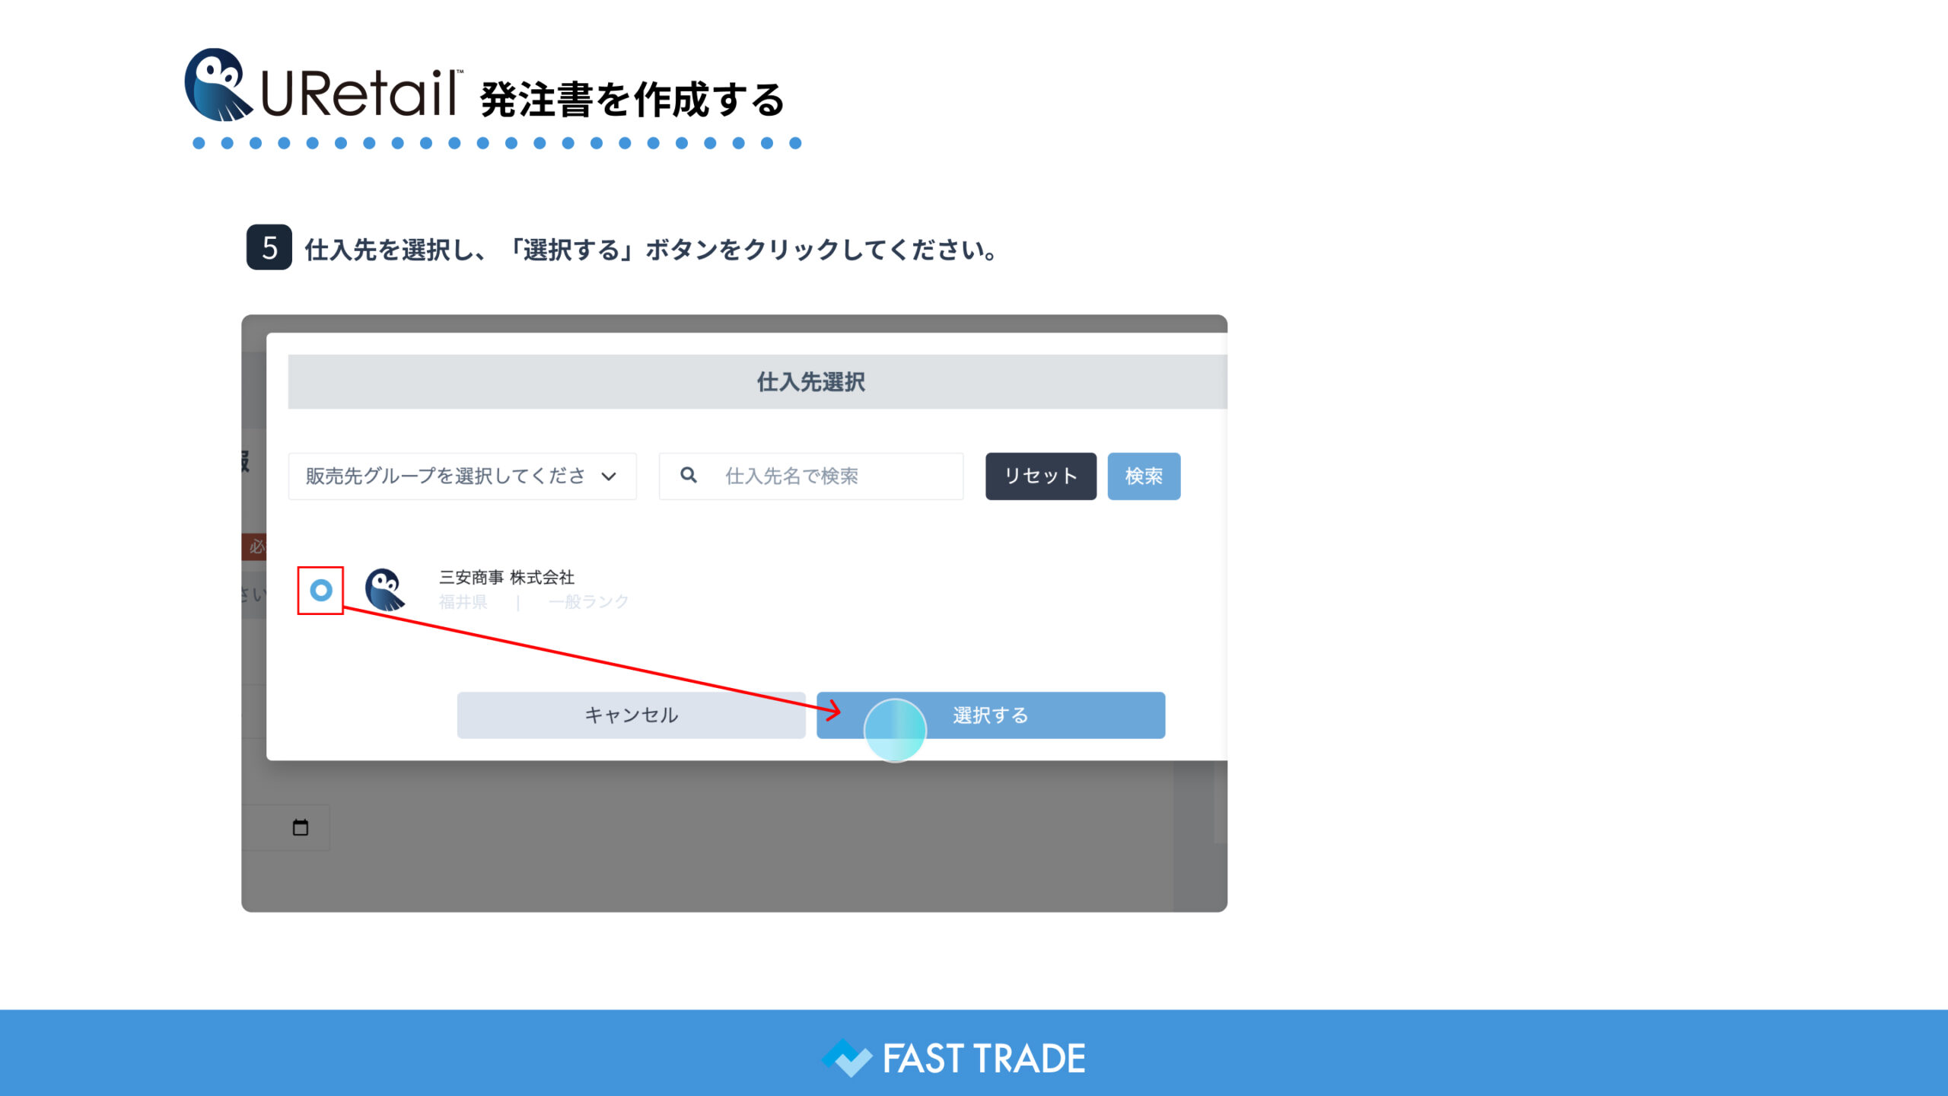Select the 三安商事 株式会社 radio button
Viewport: 1948px width, 1096px height.
point(321,590)
